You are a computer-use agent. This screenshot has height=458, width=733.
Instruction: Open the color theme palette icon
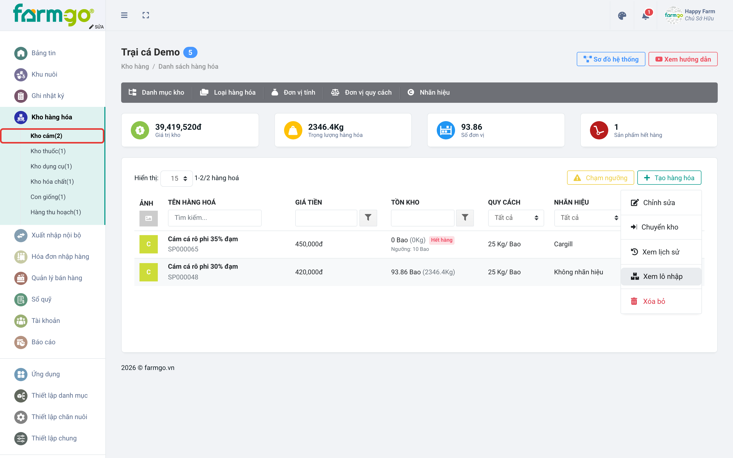[622, 16]
